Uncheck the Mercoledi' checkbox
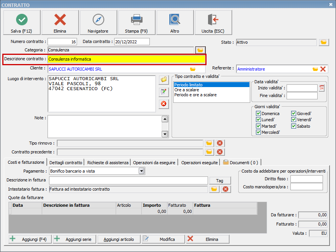 pos(259,132)
